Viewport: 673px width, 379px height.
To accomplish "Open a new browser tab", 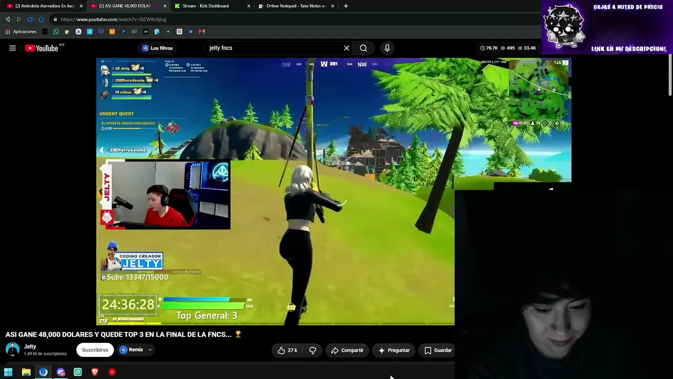I will click(345, 6).
